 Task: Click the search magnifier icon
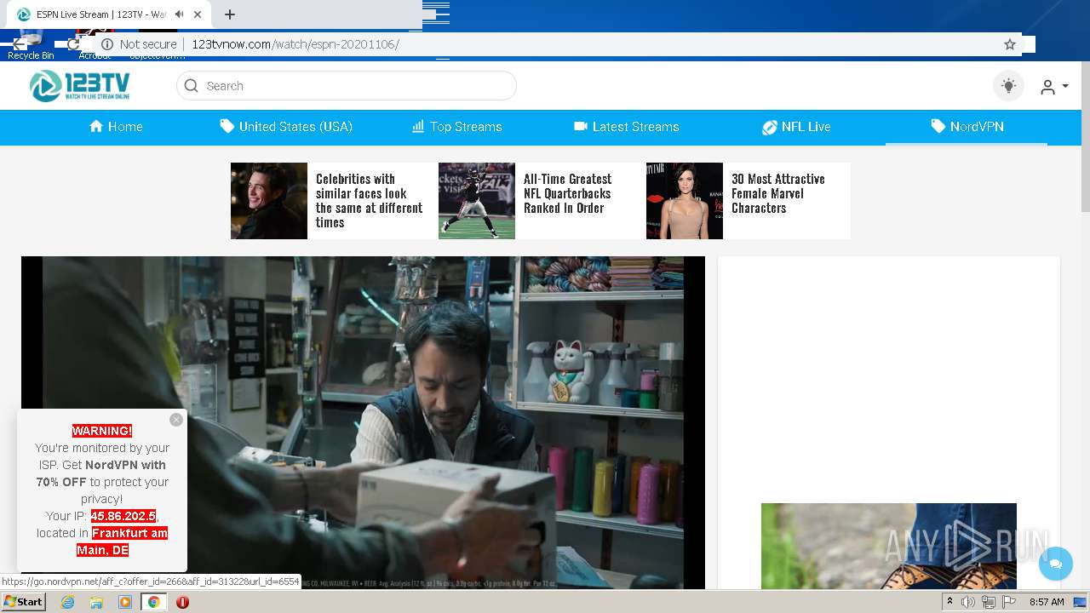192,86
